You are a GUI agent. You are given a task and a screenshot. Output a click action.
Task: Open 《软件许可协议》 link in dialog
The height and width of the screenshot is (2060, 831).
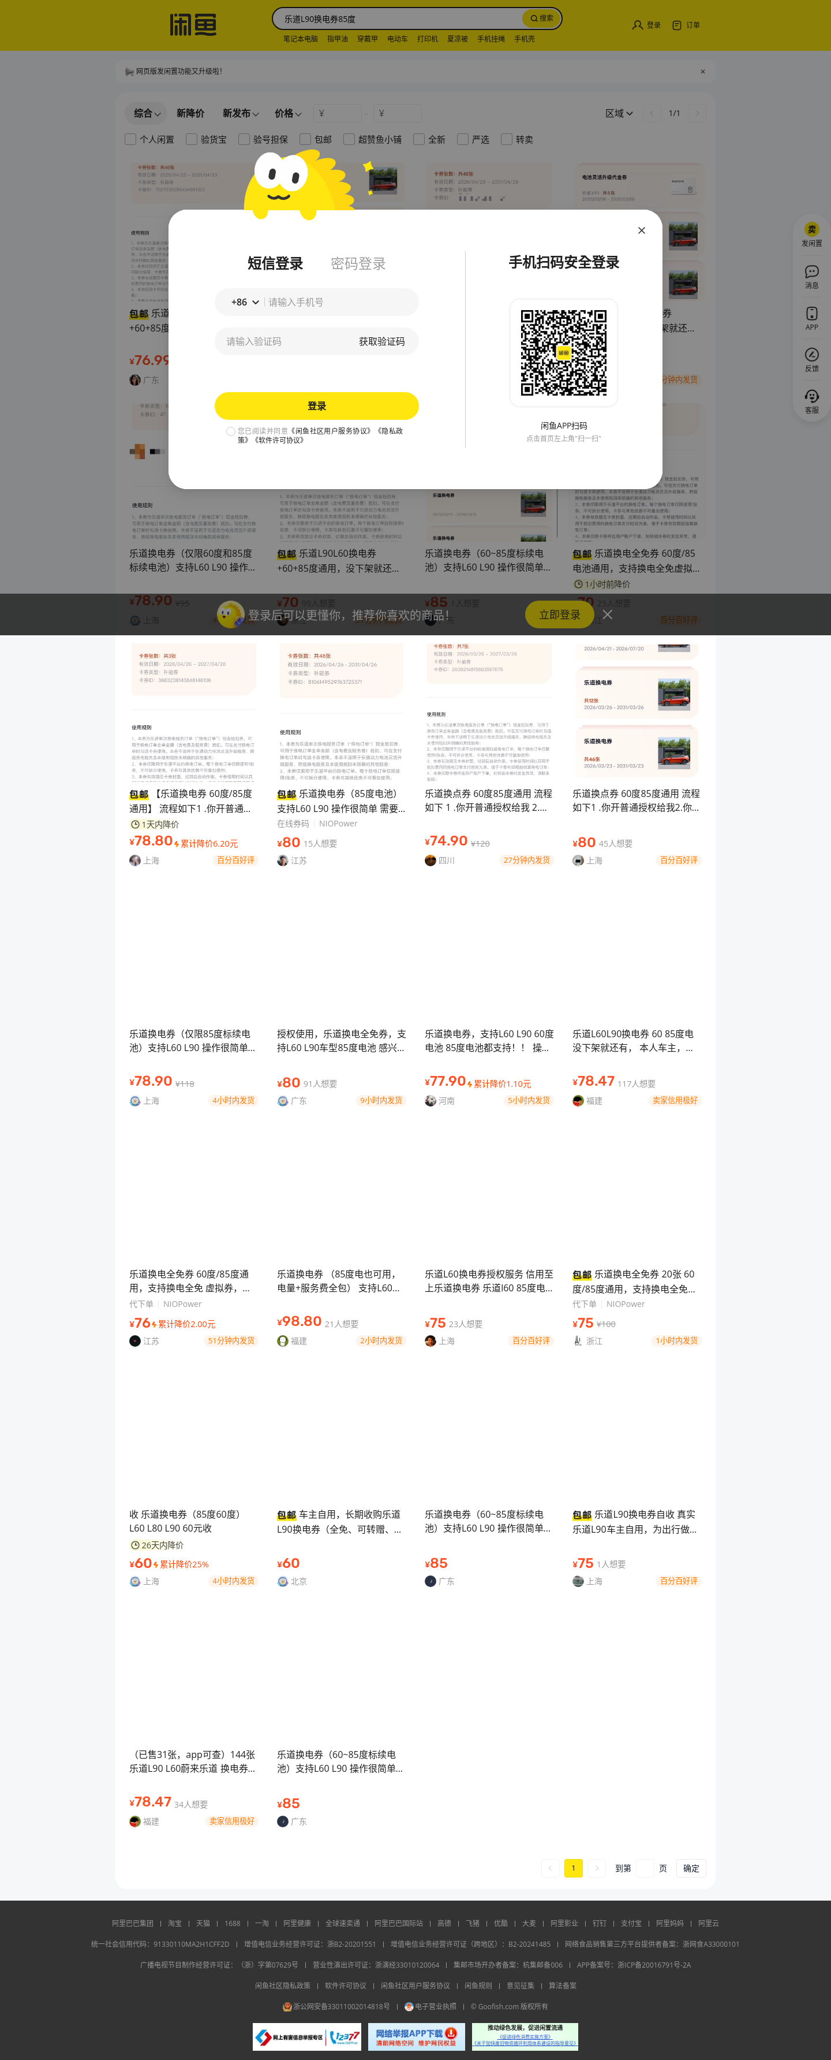[279, 441]
